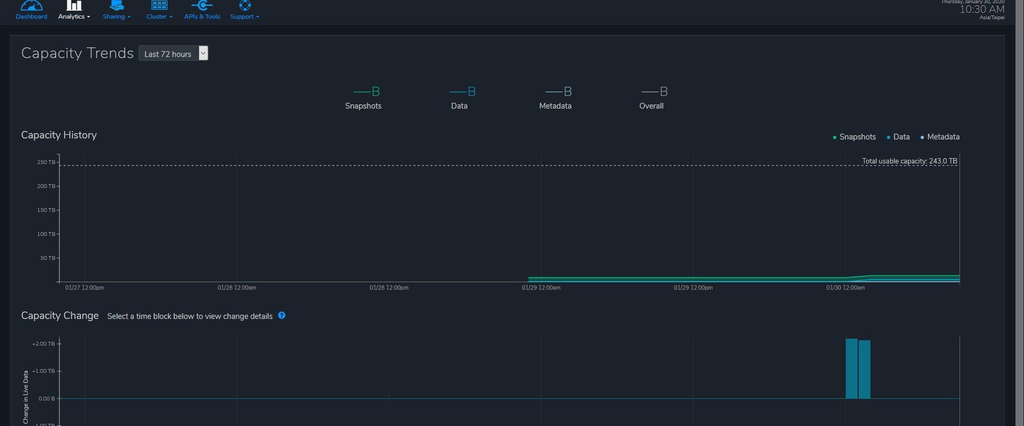Screen dimensions: 1024x426
Task: Click the '01/29 12:00pm' axis label
Action: [693, 288]
